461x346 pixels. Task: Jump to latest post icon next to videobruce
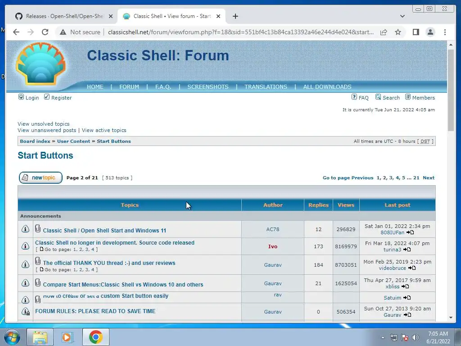[x=412, y=268]
